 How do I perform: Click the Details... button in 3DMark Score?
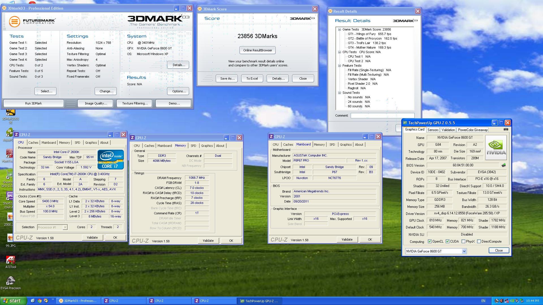tap(278, 79)
